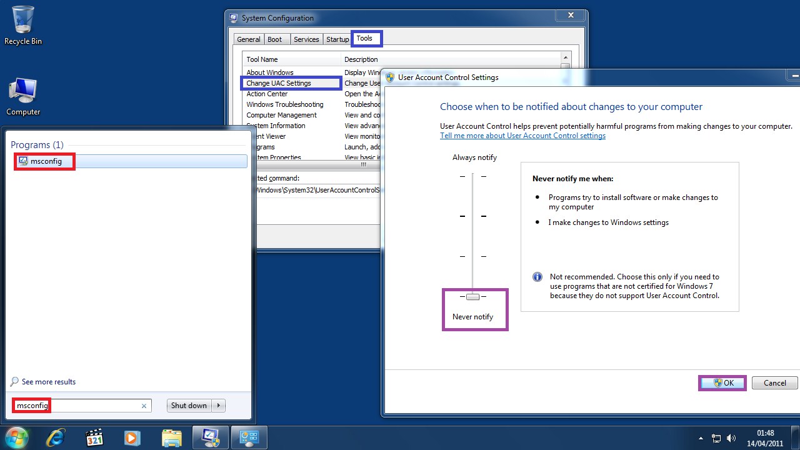Open Windows Explorer folder taskbar icon
800x450 pixels.
171,437
